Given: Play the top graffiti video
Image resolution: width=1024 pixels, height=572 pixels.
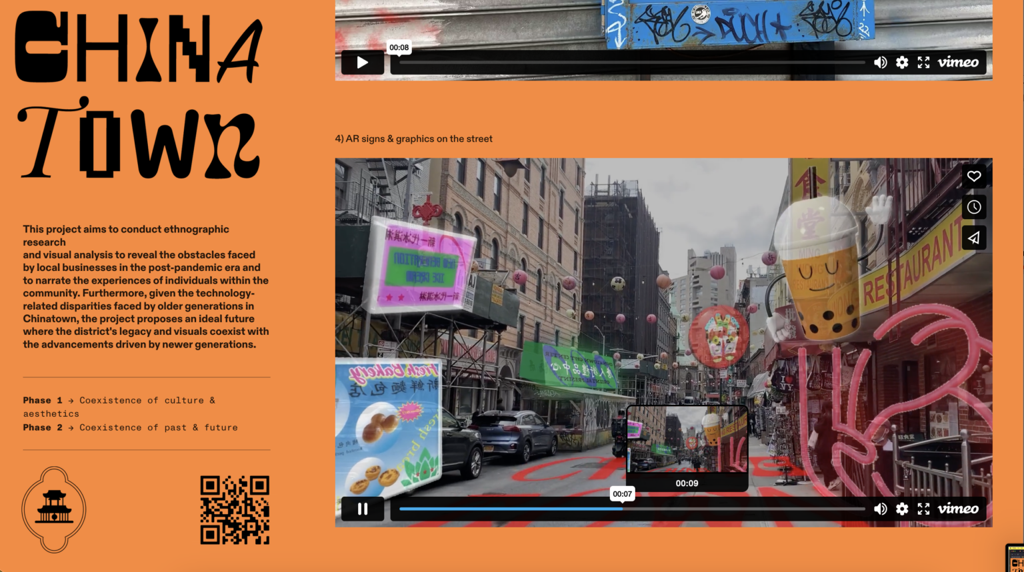Looking at the screenshot, I should click(x=363, y=62).
